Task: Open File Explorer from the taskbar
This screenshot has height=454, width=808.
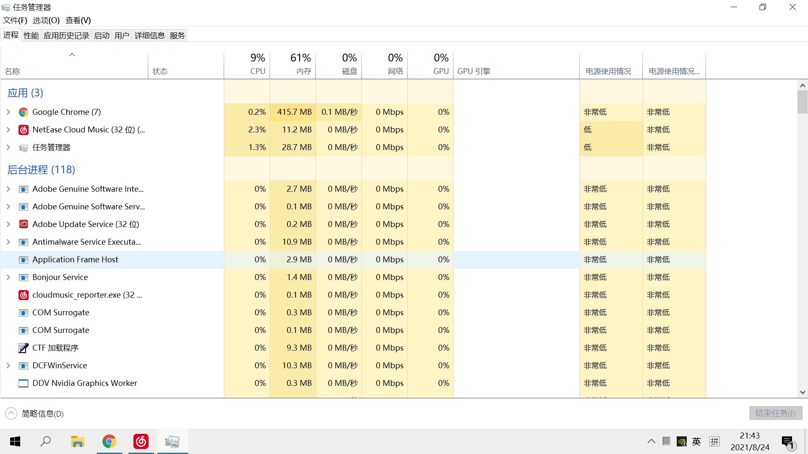Action: tap(77, 441)
